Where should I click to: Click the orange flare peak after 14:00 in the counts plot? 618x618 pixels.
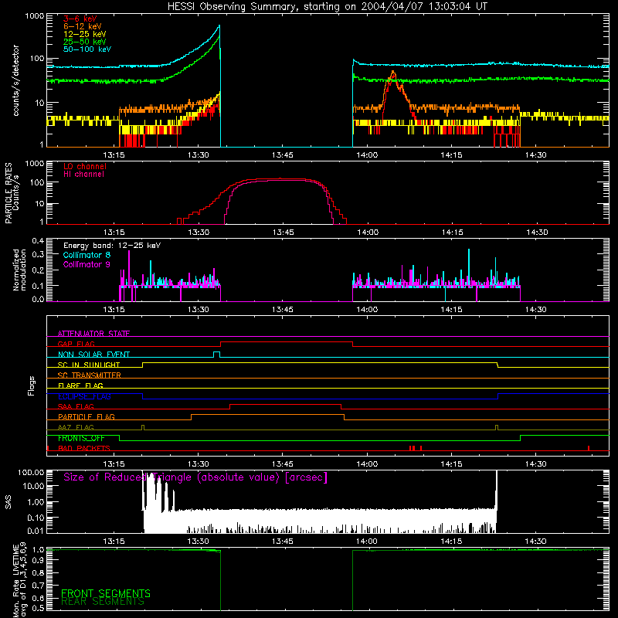pos(393,73)
